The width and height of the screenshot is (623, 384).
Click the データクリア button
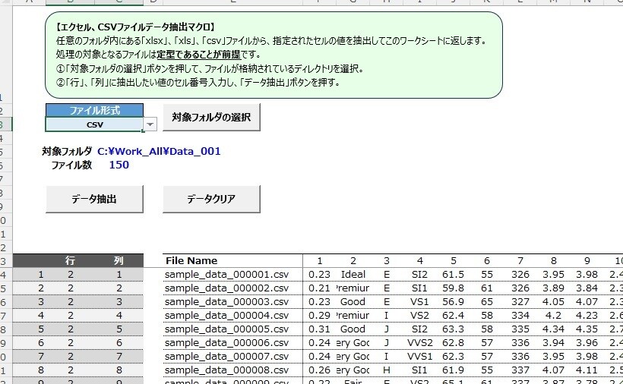pos(211,199)
